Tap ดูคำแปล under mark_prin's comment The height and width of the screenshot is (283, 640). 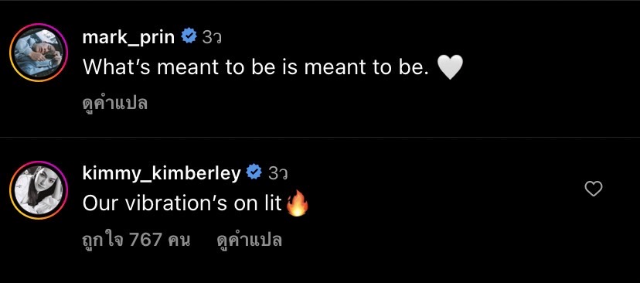[114, 103]
